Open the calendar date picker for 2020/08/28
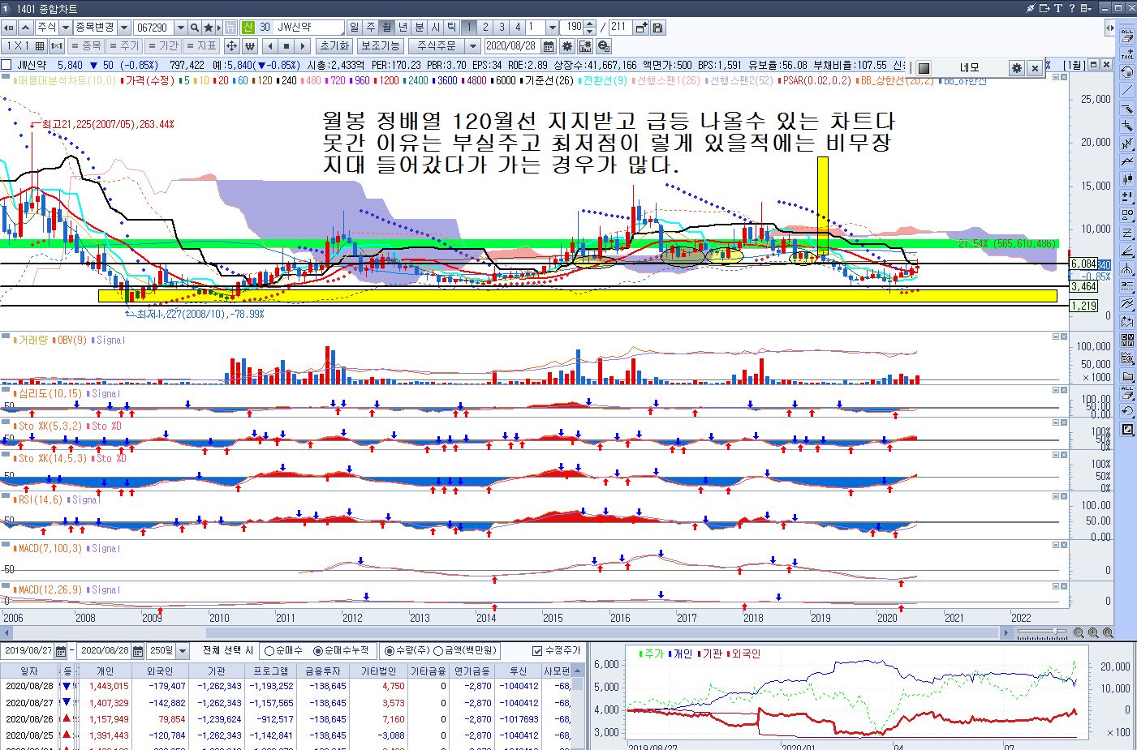The image size is (1137, 750). click(549, 46)
